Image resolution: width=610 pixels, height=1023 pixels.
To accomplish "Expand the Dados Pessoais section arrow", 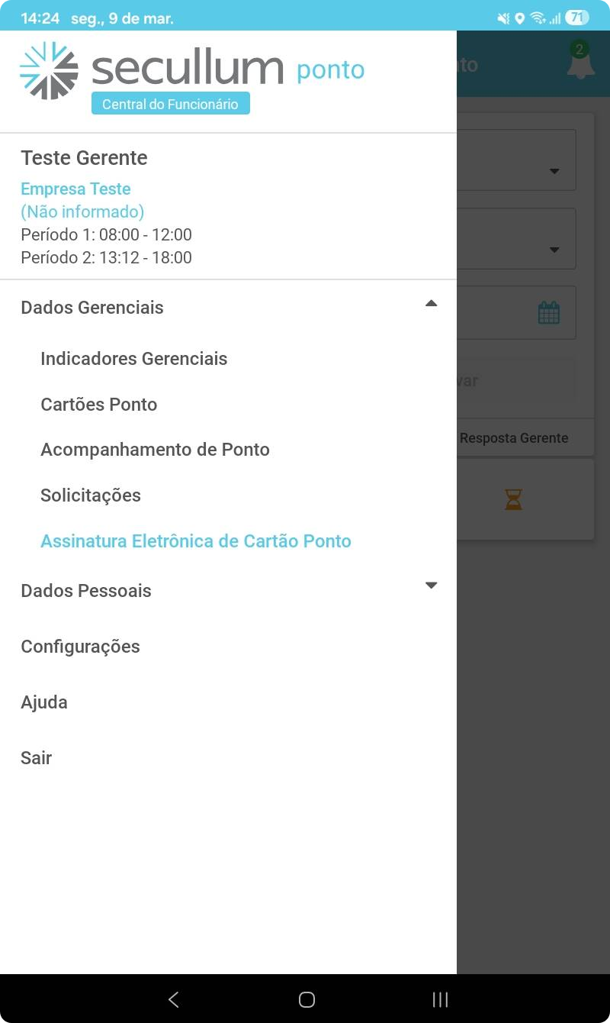I will click(431, 586).
